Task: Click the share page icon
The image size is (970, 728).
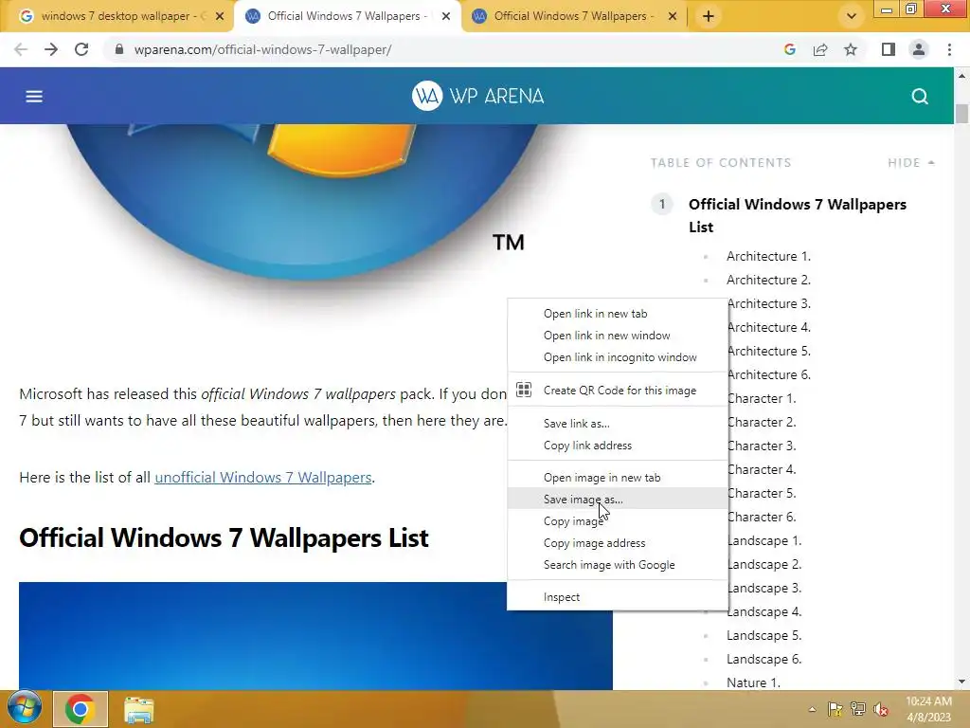Action: coord(820,49)
